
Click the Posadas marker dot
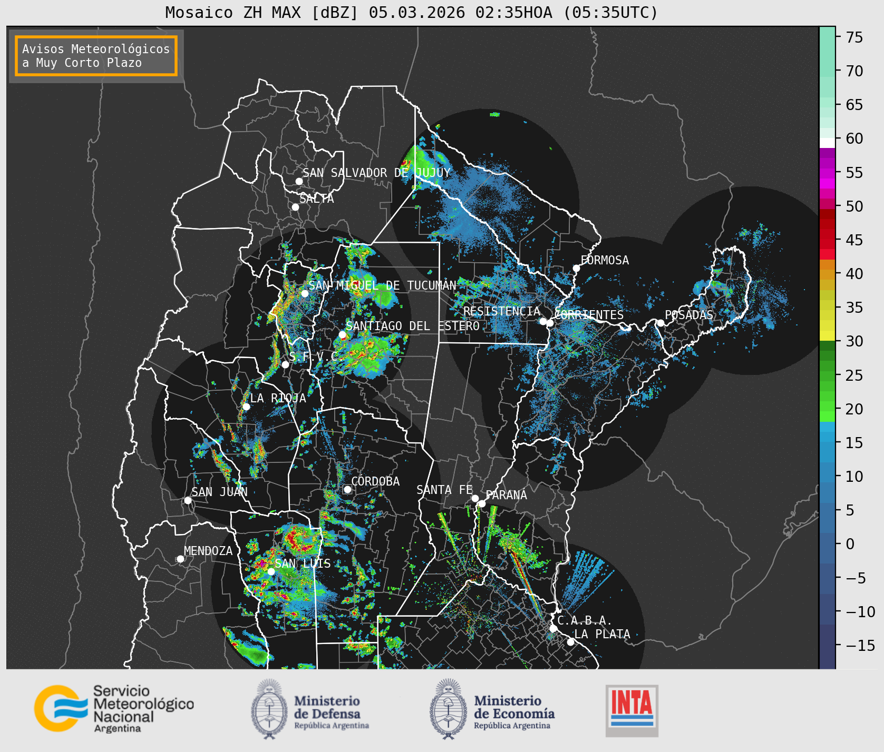click(660, 323)
